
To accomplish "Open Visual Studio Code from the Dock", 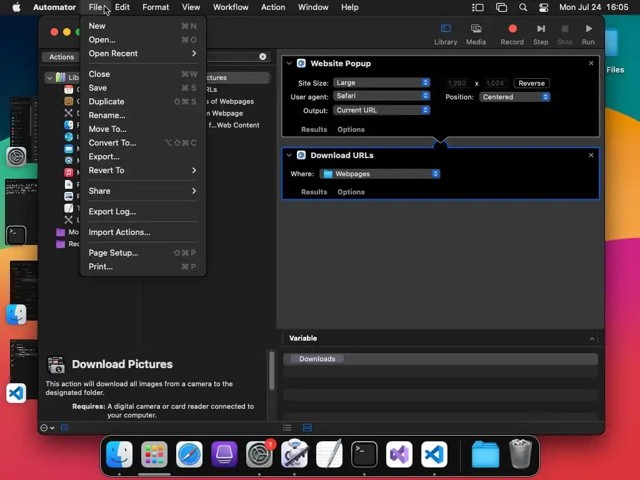I will [x=434, y=454].
